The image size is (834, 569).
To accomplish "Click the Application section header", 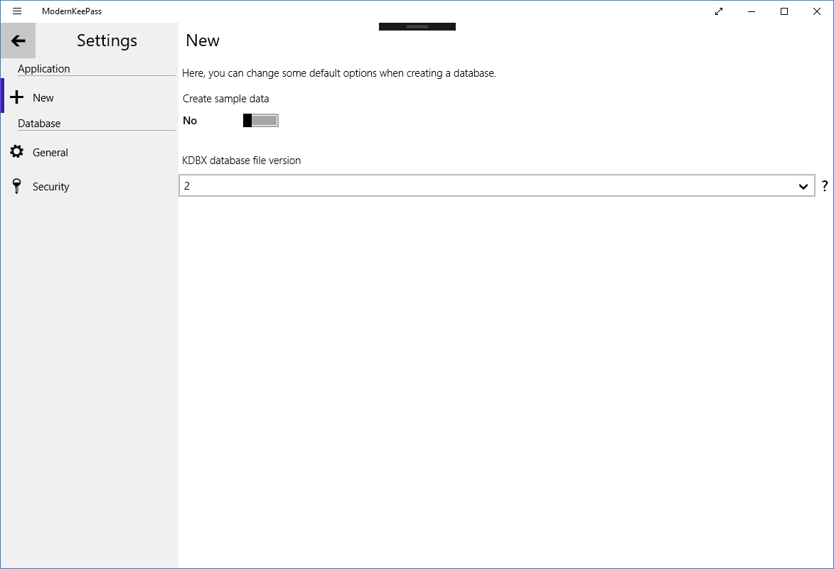I will click(44, 69).
